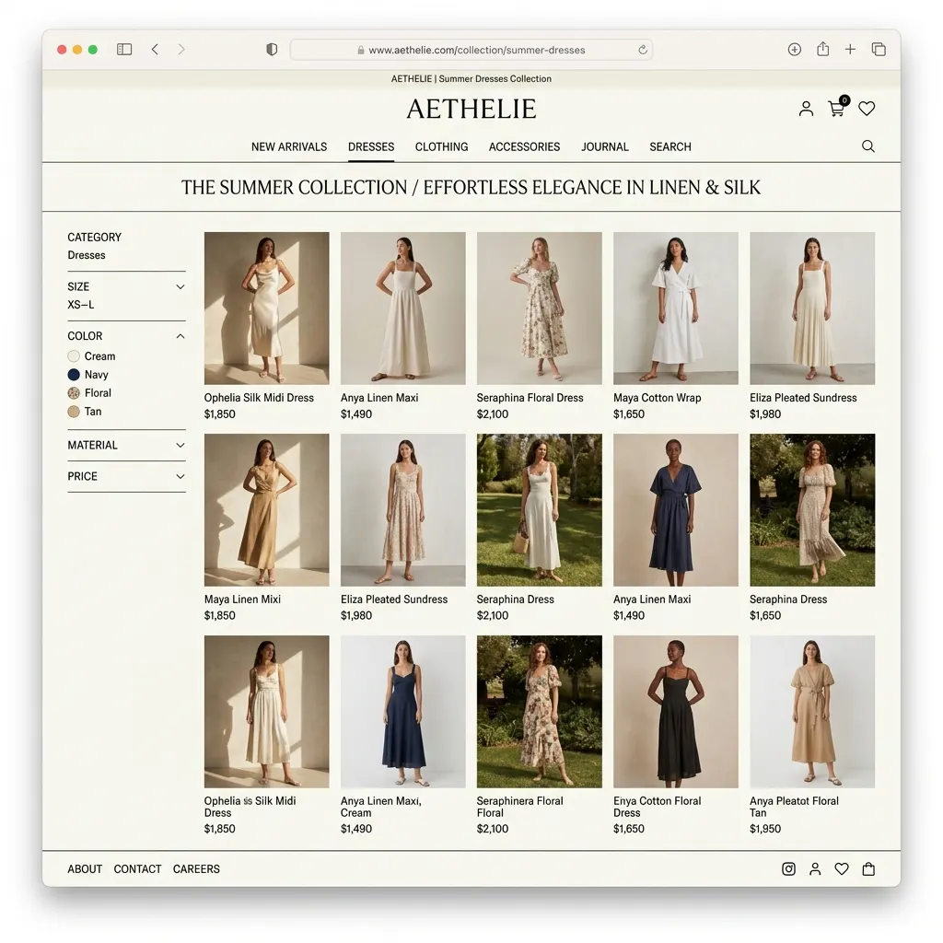This screenshot has width=943, height=943.
Task: Click SEARCH in the navigation menu
Action: (670, 146)
